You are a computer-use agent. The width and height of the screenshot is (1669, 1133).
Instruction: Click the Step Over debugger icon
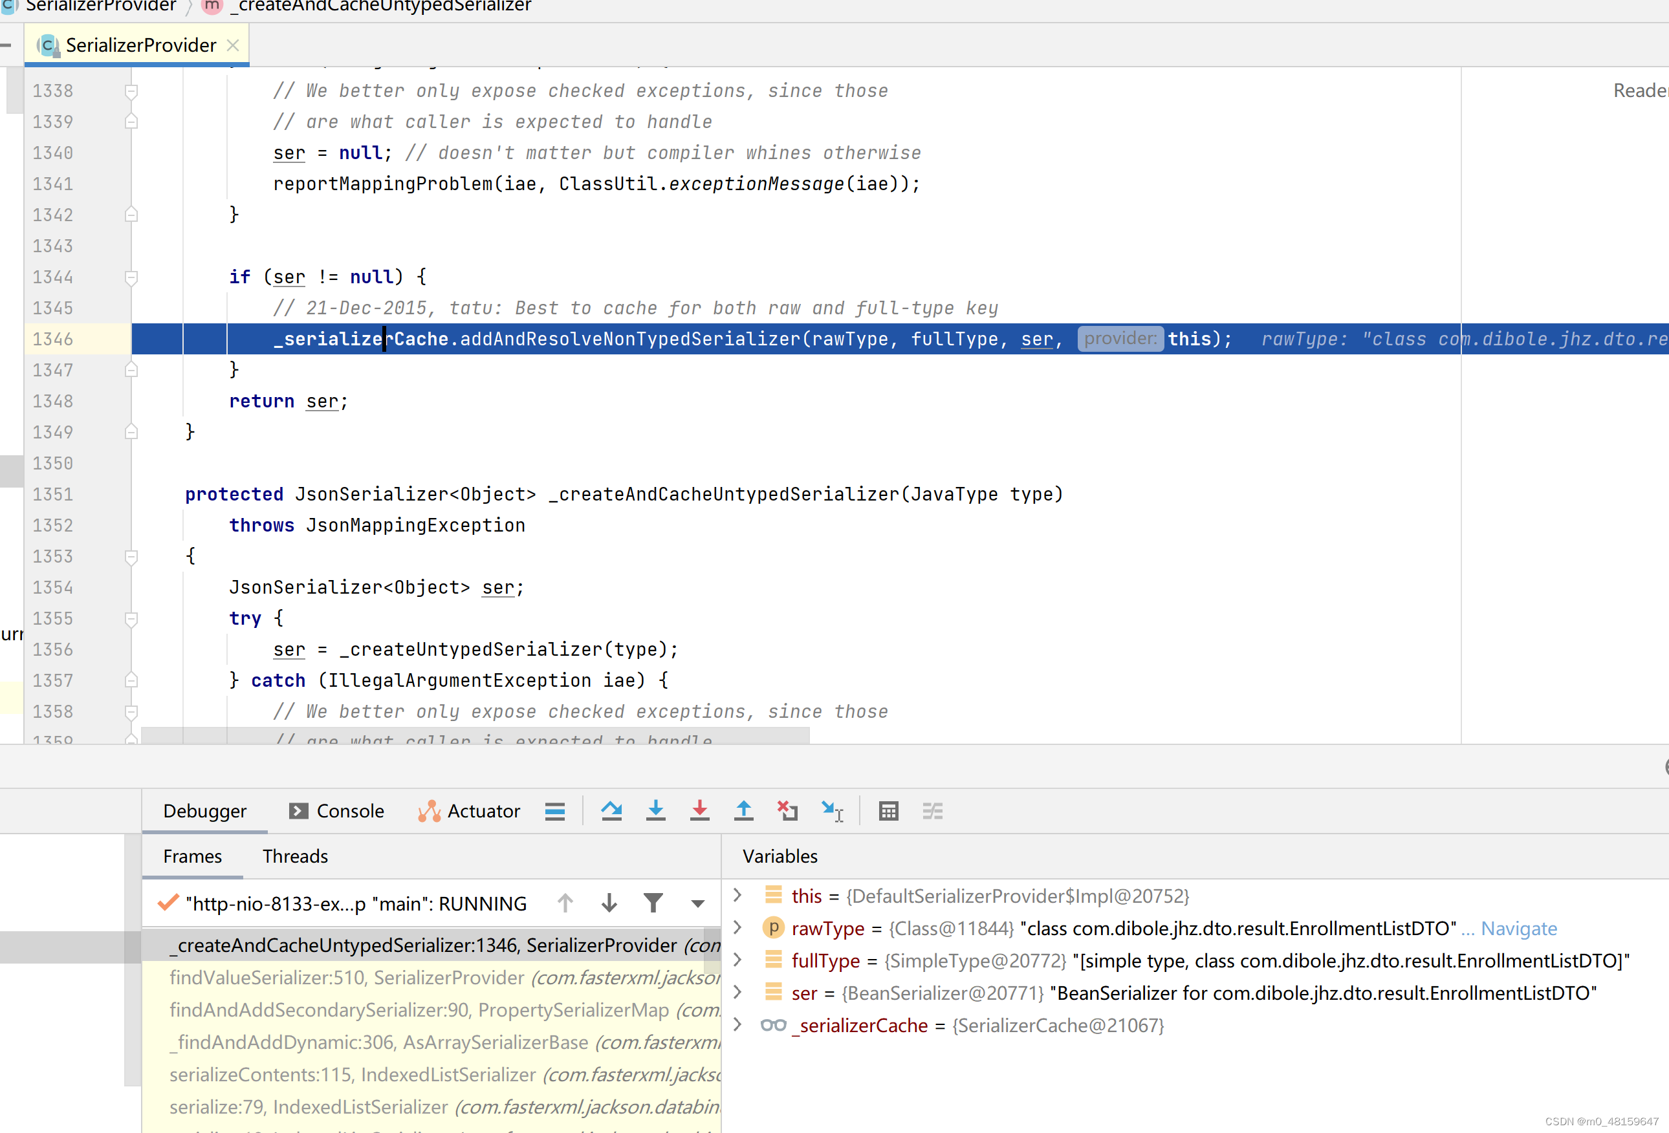pyautogui.click(x=611, y=810)
